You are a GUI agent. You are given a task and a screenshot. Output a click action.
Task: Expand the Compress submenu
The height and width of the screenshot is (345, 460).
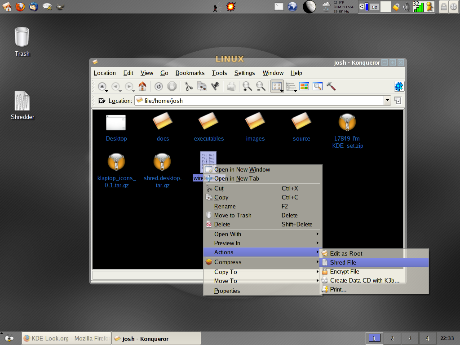point(262,262)
